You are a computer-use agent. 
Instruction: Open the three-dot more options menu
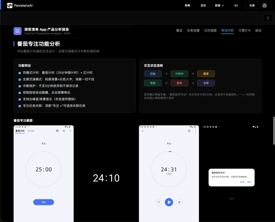coord(268,18)
